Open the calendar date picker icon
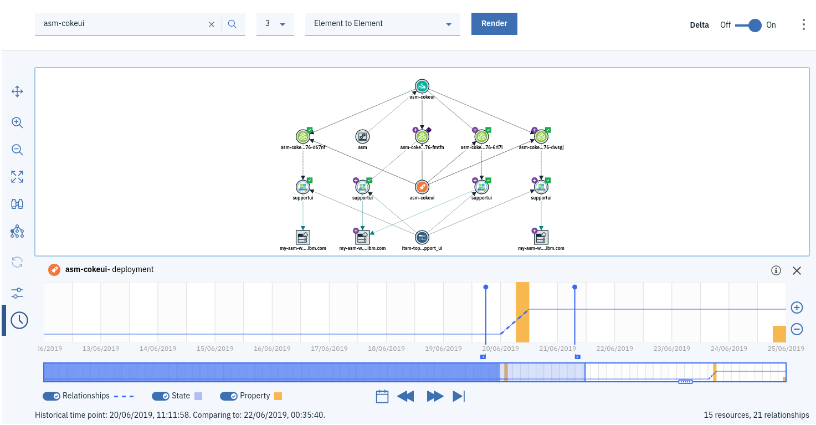 [x=382, y=396]
